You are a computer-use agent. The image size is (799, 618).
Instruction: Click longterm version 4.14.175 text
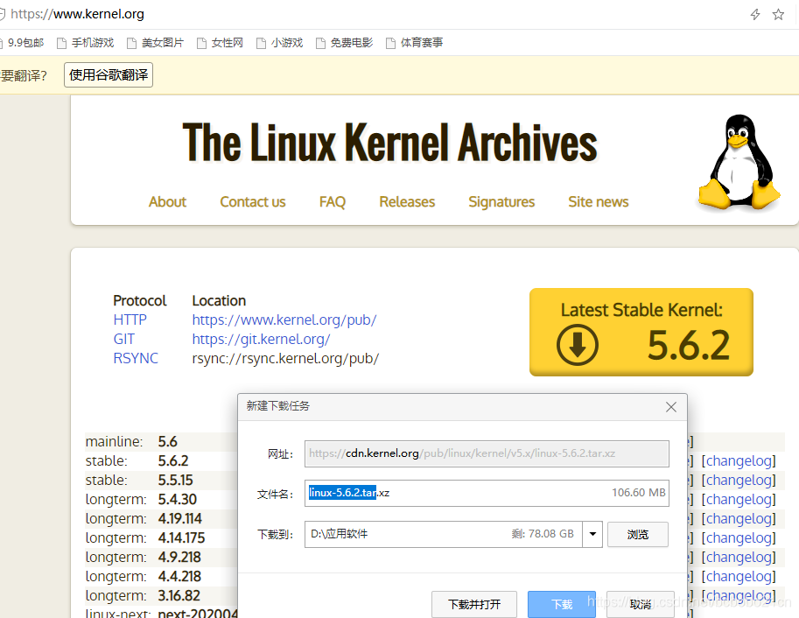181,538
